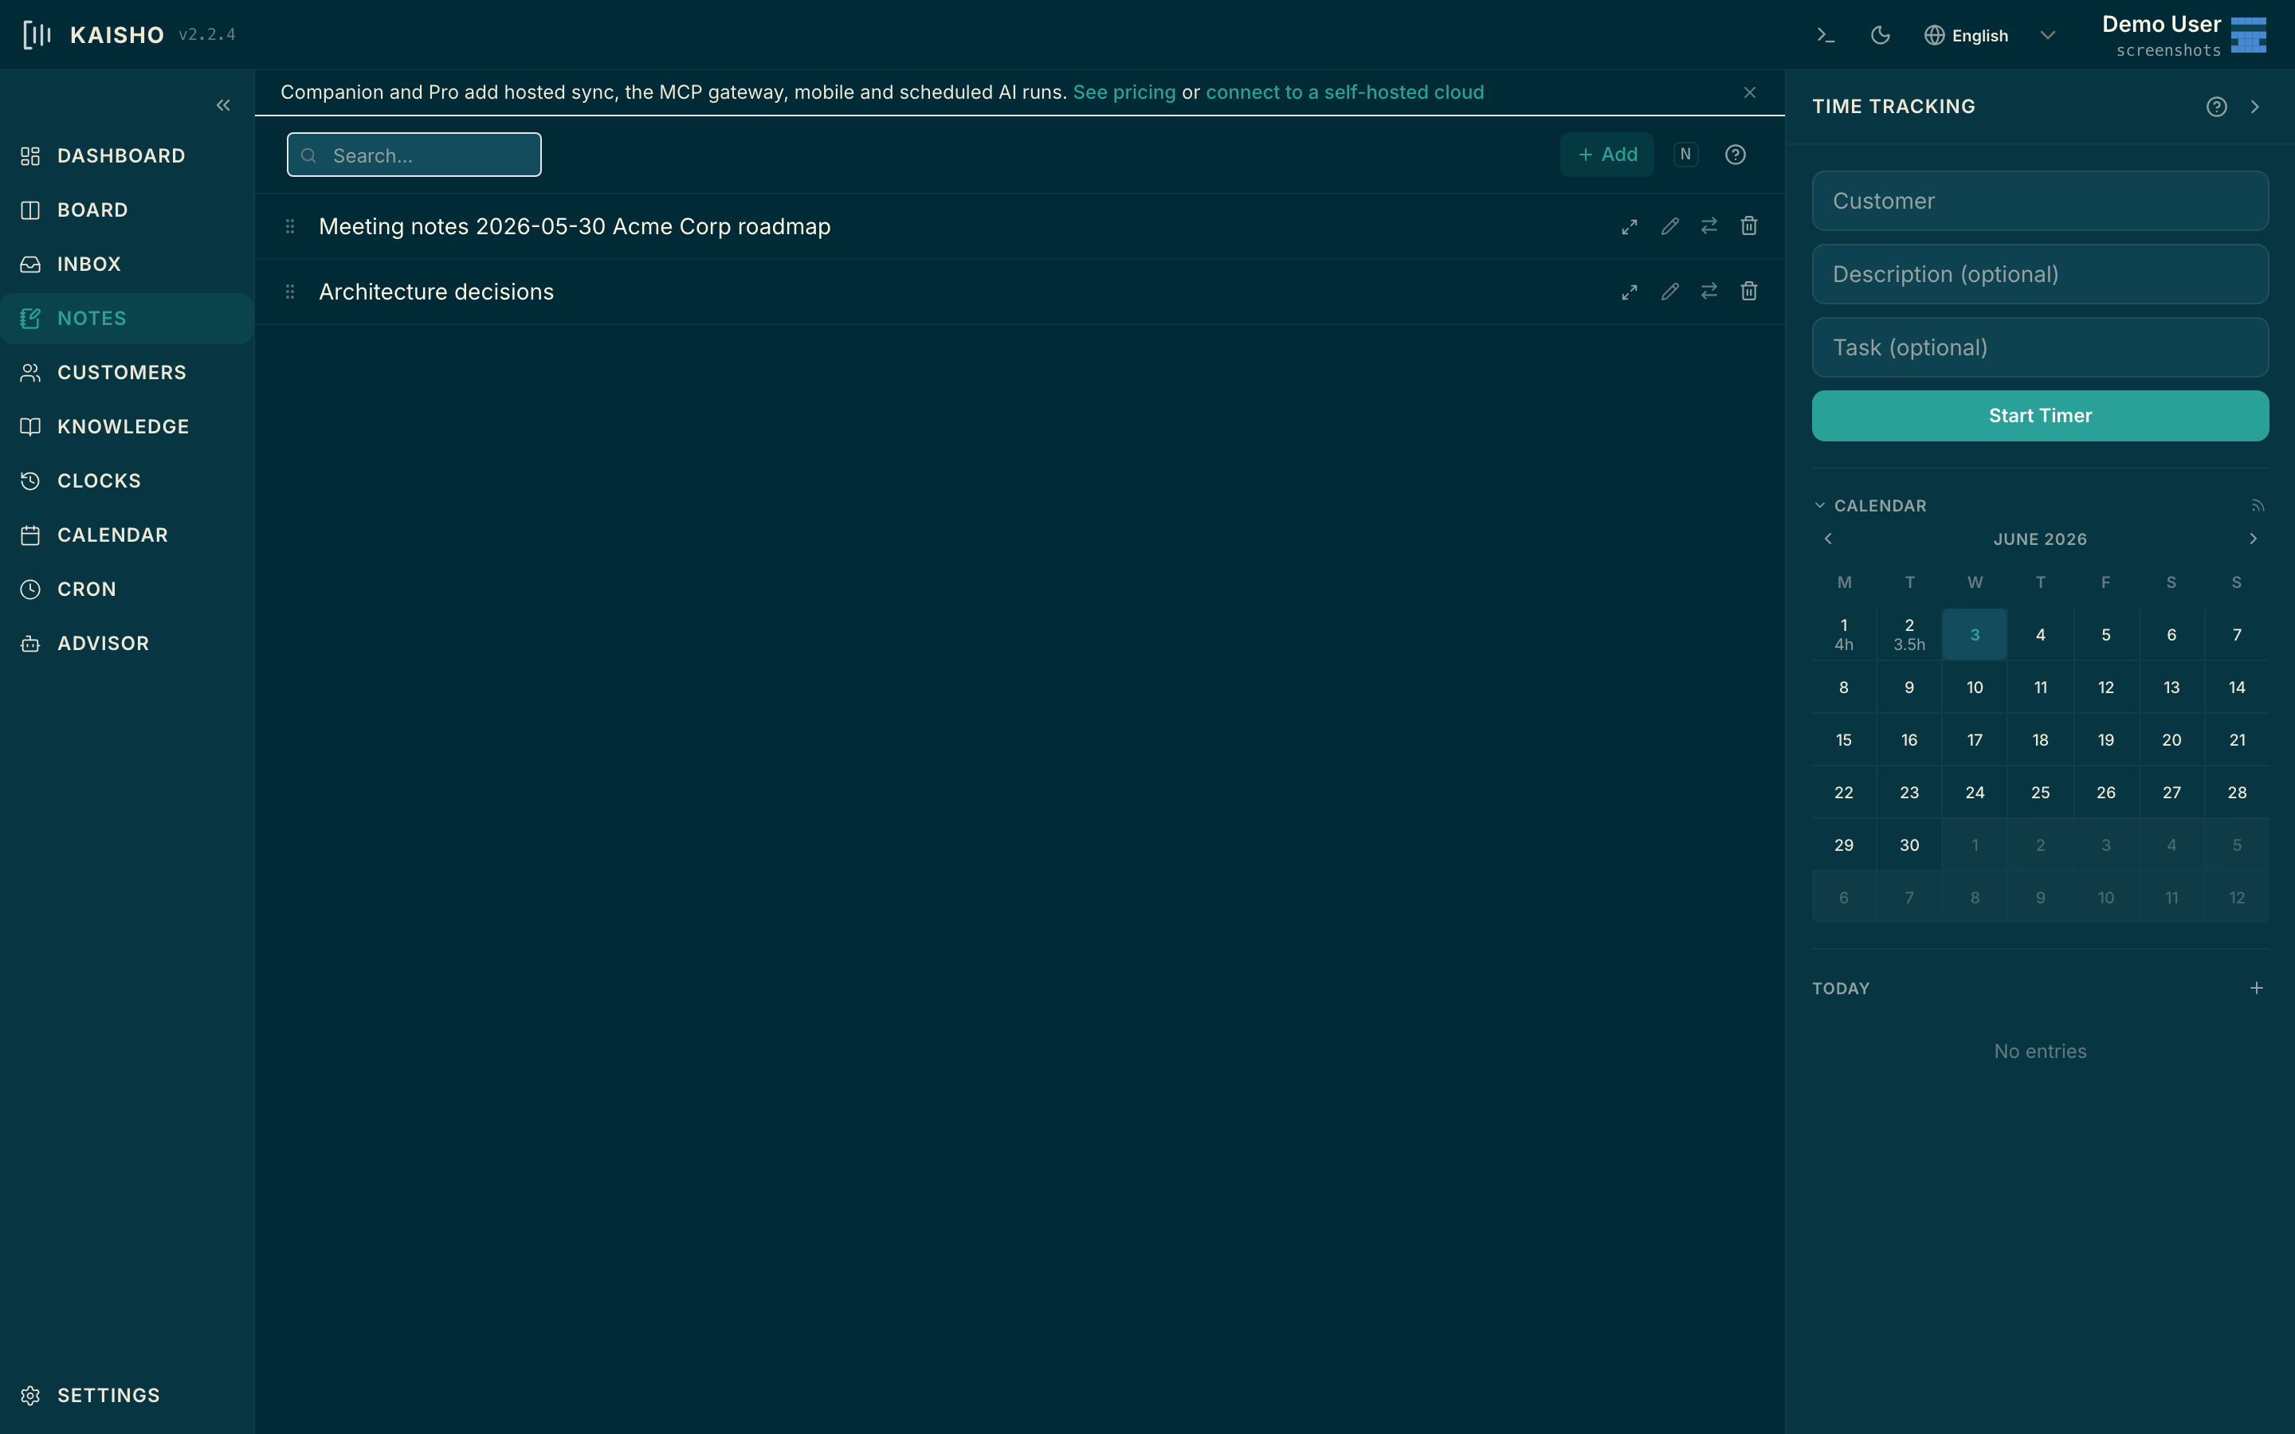Image resolution: width=2295 pixels, height=1434 pixels.
Task: Select June 1 with 4h logged
Action: click(1844, 634)
